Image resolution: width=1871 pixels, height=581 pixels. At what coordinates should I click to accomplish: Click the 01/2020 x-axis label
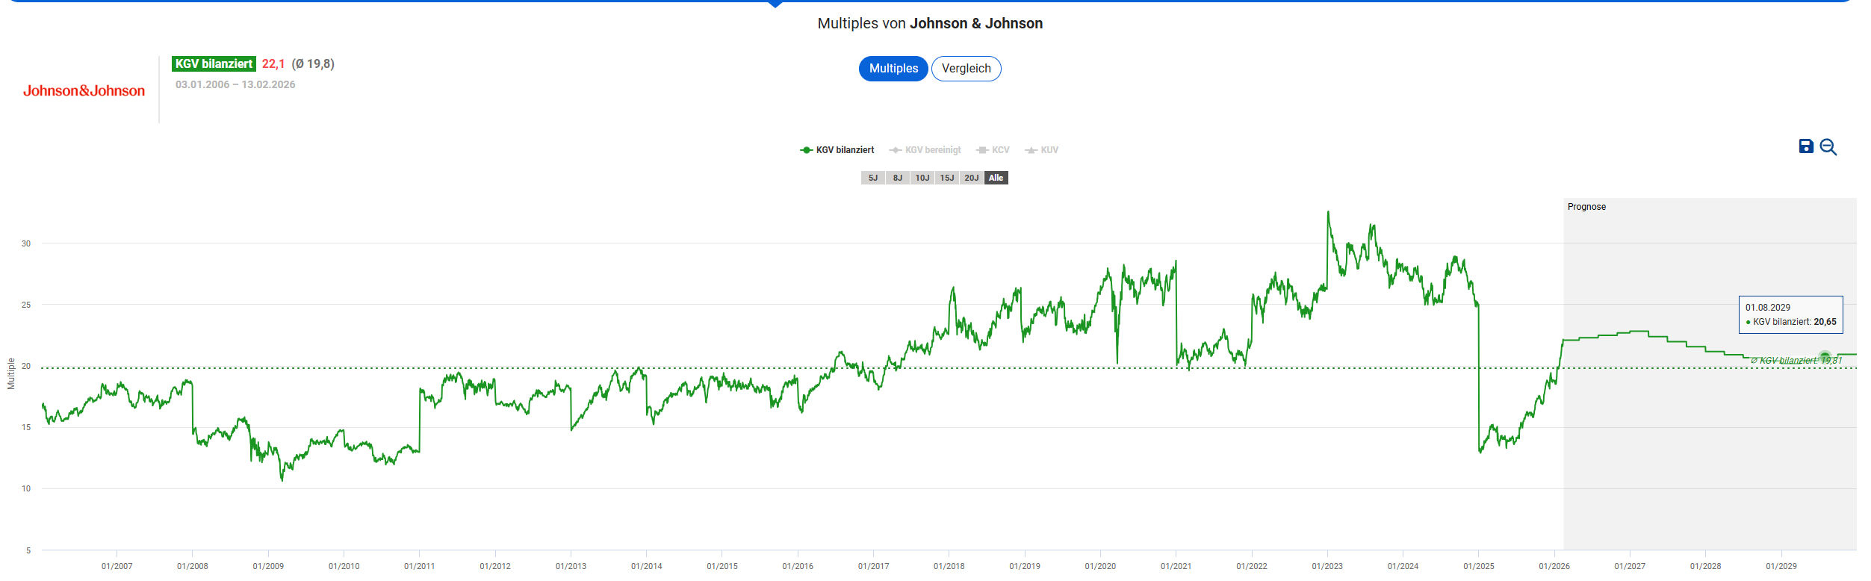[1100, 566]
